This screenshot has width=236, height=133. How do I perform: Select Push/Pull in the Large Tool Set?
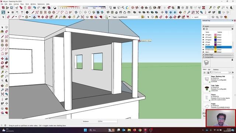(7, 58)
